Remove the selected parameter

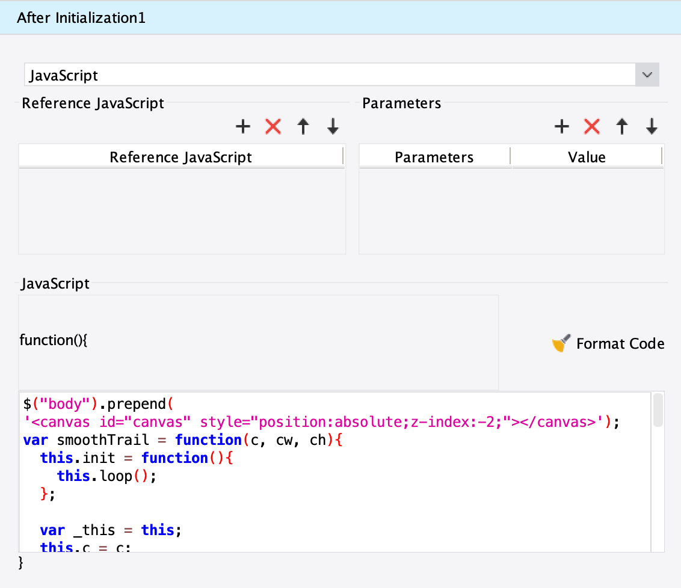592,127
